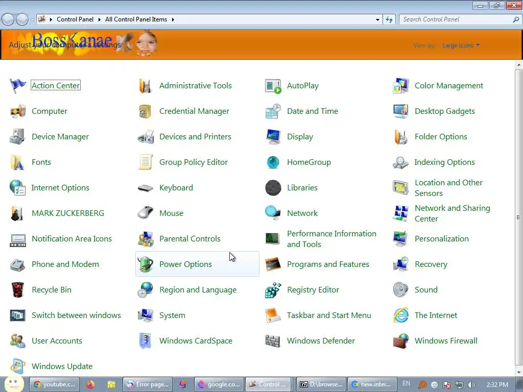Image resolution: width=523 pixels, height=392 pixels.
Task: Expand the arrow after All Control Panel Items
Action: pos(173,20)
